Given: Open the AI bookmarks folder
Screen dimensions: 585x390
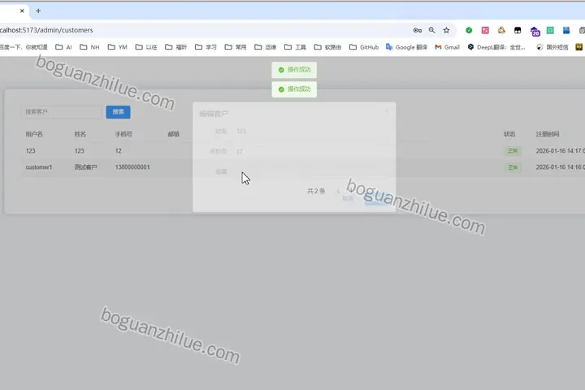Looking at the screenshot, I should (x=63, y=47).
